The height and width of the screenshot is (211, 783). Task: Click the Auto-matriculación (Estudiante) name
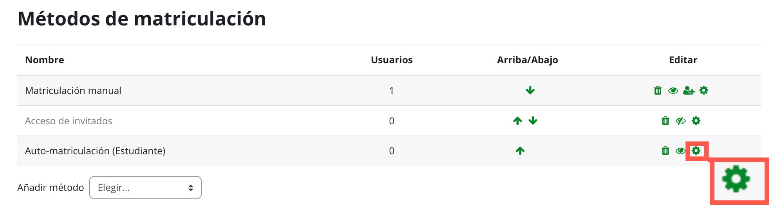[x=95, y=151]
